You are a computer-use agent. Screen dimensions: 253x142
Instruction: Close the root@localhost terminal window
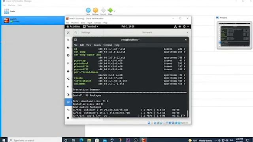186,39
